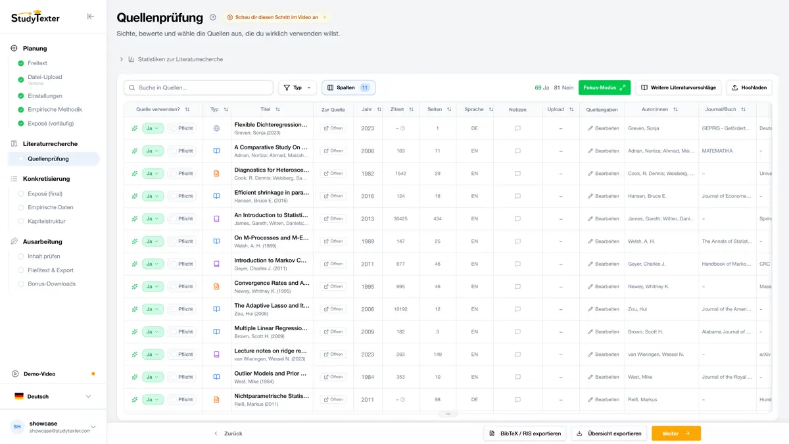The height and width of the screenshot is (444, 789).
Task: Open the Deutsch language dropdown
Action: coord(53,397)
